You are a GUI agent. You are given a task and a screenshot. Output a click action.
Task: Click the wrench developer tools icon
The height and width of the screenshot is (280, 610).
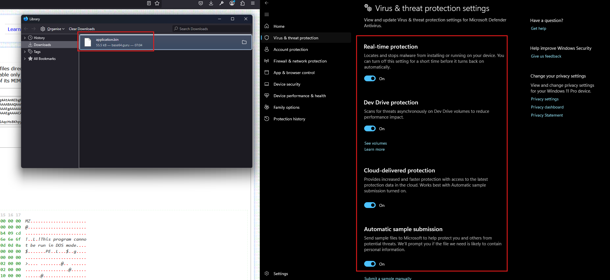[x=222, y=3]
